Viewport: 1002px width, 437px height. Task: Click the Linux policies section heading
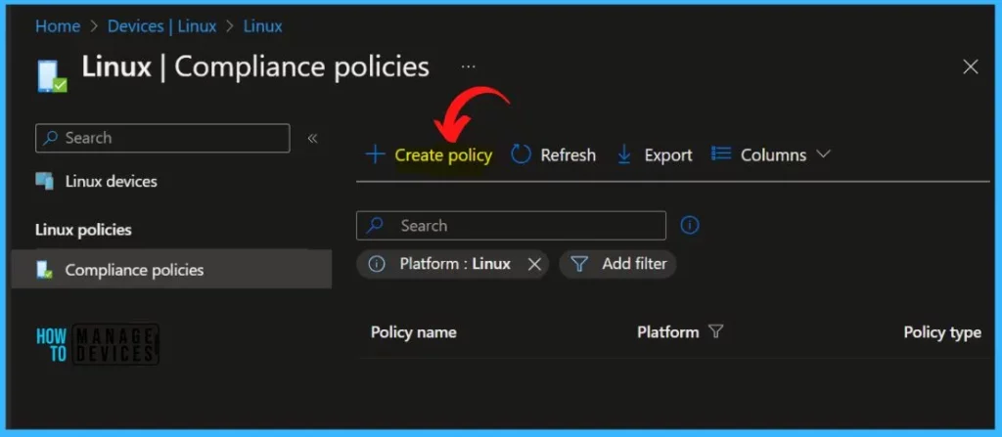click(83, 230)
